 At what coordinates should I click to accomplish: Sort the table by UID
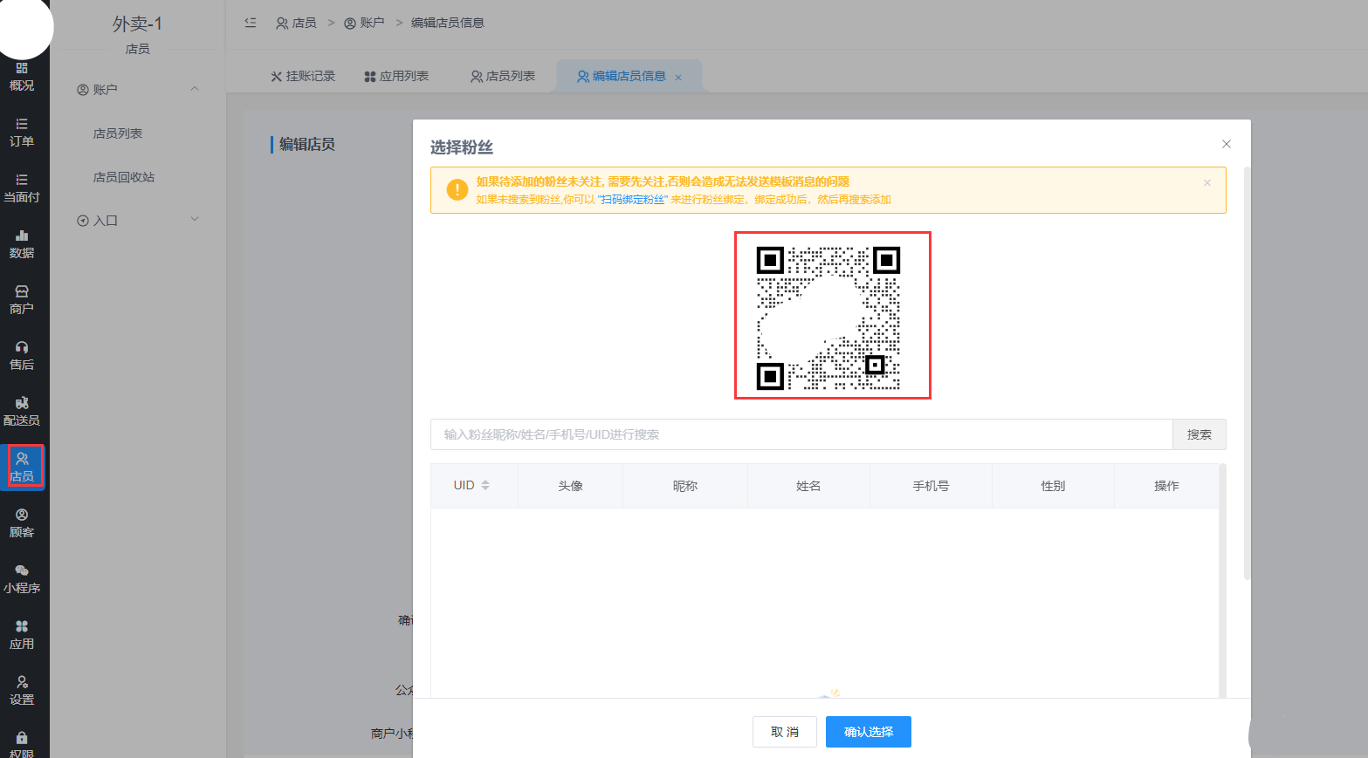click(485, 485)
